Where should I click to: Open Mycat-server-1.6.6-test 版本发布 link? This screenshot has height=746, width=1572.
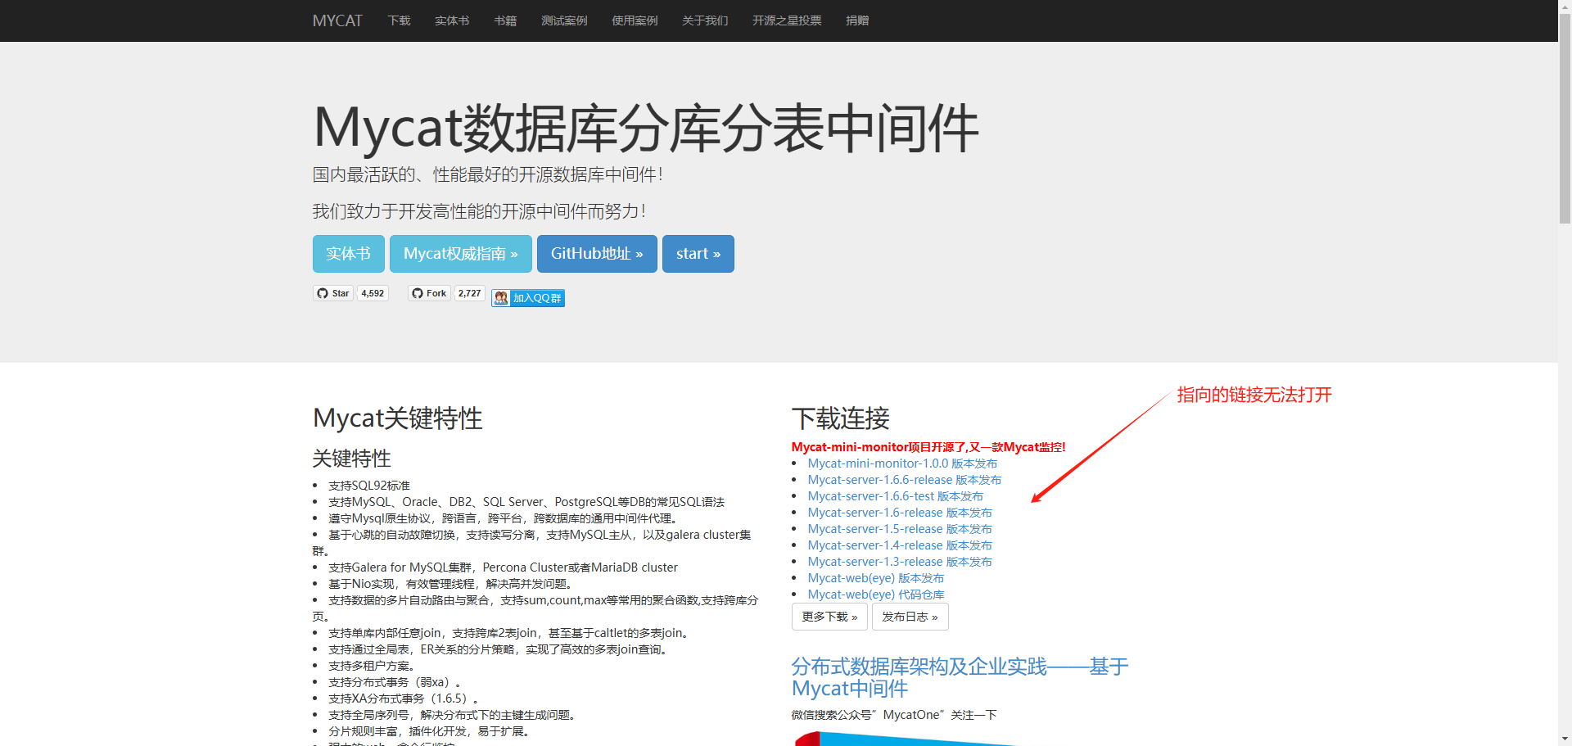tap(896, 496)
